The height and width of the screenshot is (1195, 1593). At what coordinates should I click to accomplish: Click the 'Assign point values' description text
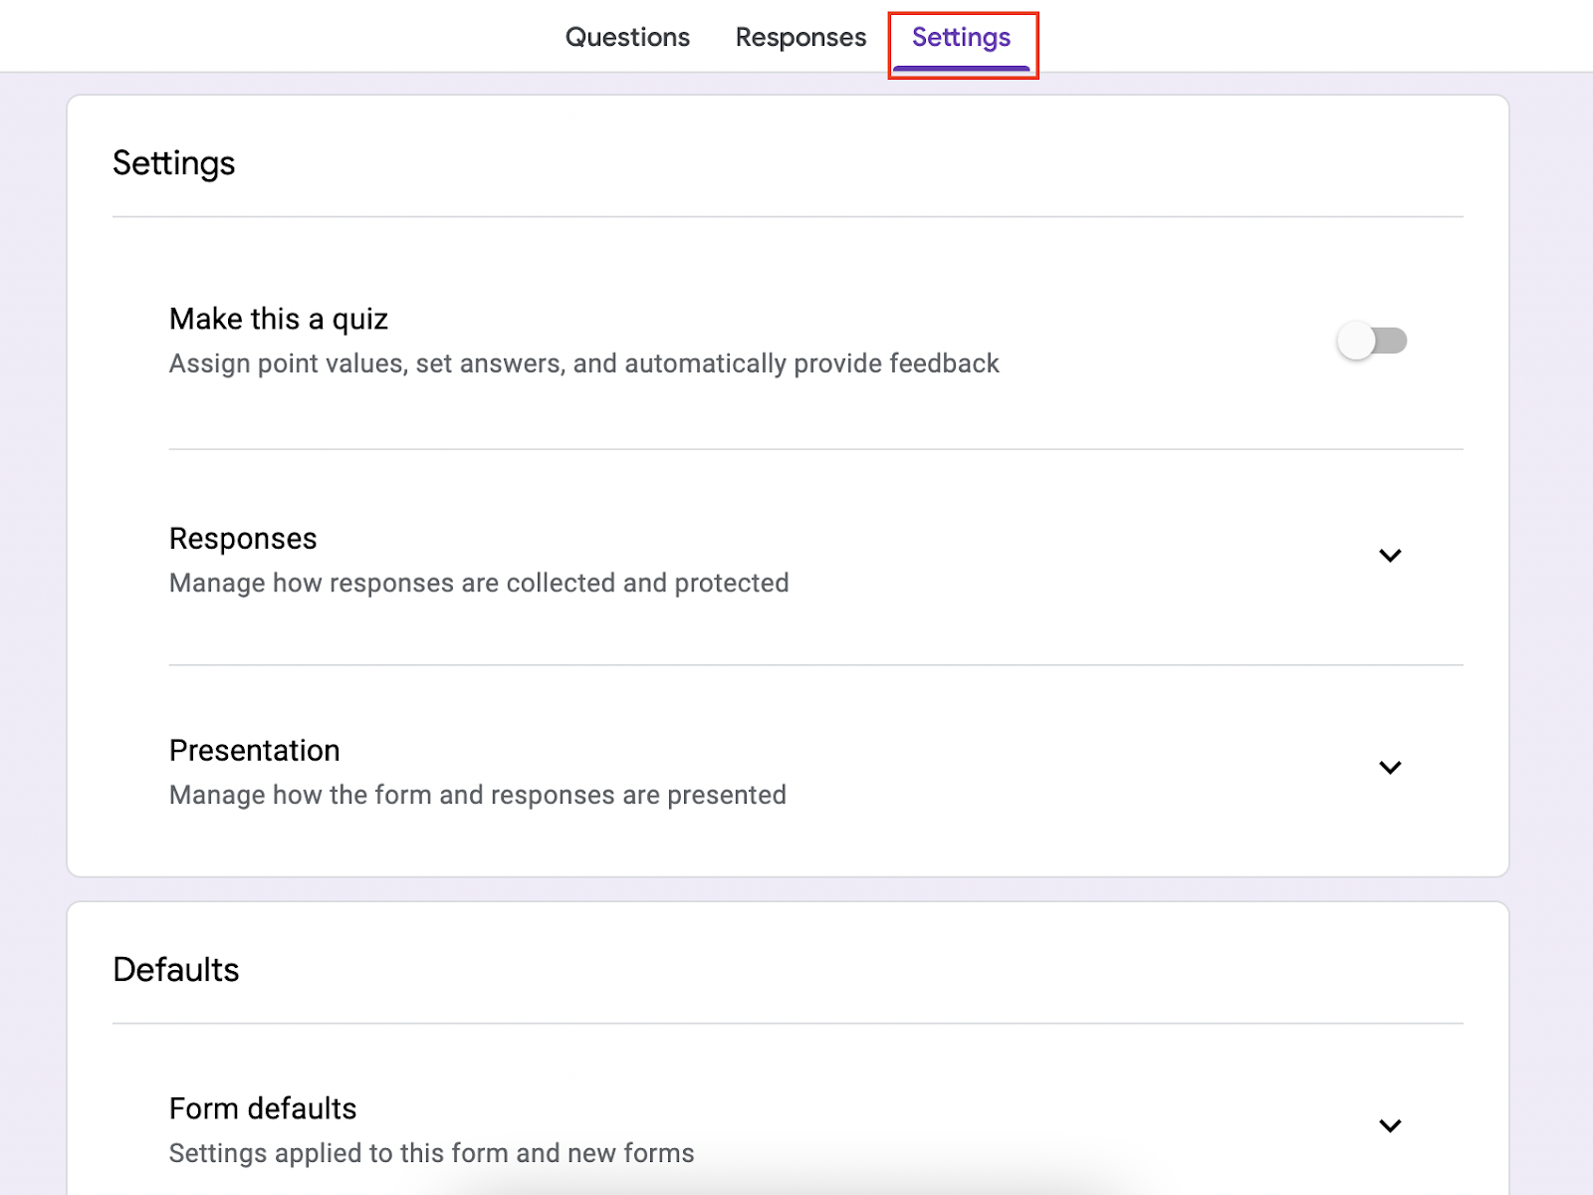(583, 364)
